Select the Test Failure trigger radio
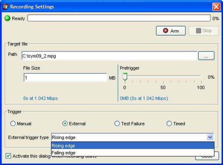The height and width of the screenshot is (165, 223). [x=117, y=124]
